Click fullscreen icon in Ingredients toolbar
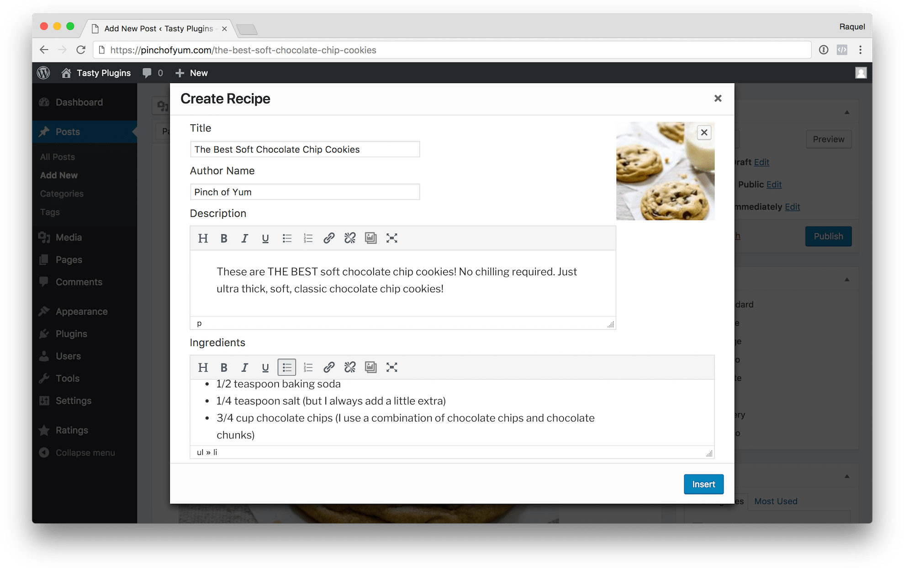This screenshot has width=904, height=568. 391,368
